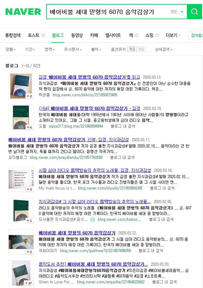Screen dimensions: 203x288
Task: Click the new-window icon next to 쇼핑
Action: pos(157,35)
